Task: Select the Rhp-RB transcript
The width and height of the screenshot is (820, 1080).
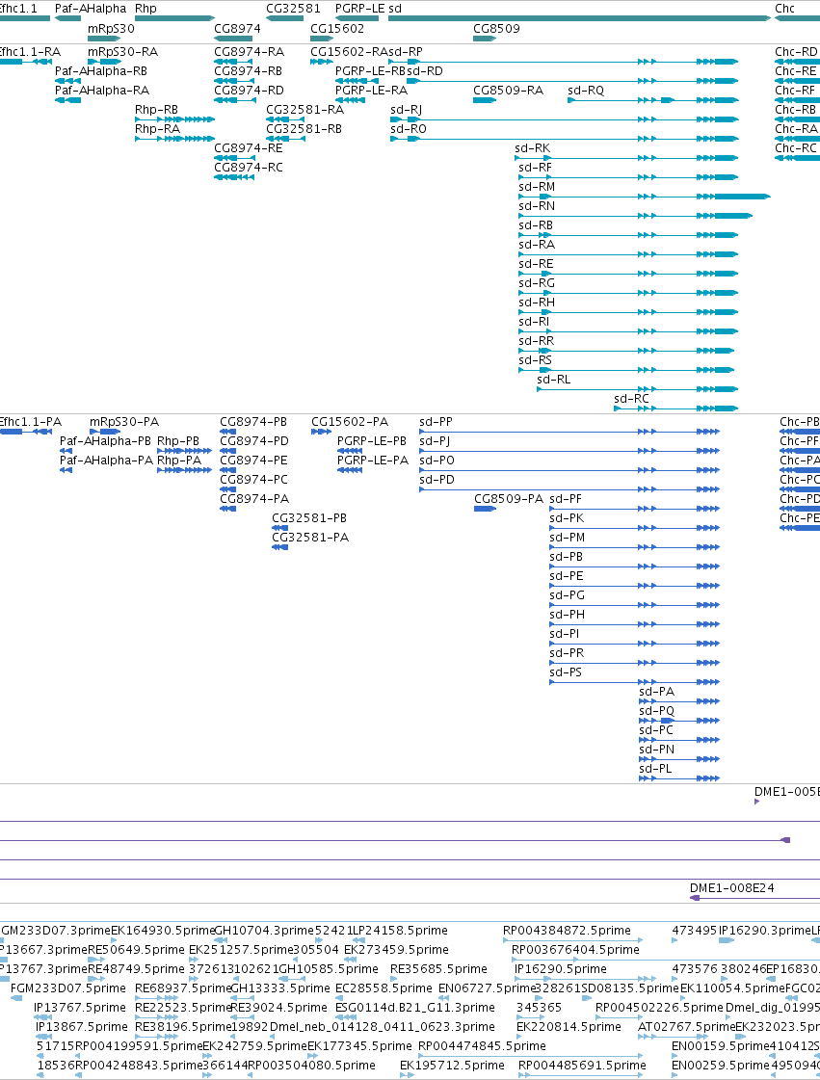Action: coord(175,119)
